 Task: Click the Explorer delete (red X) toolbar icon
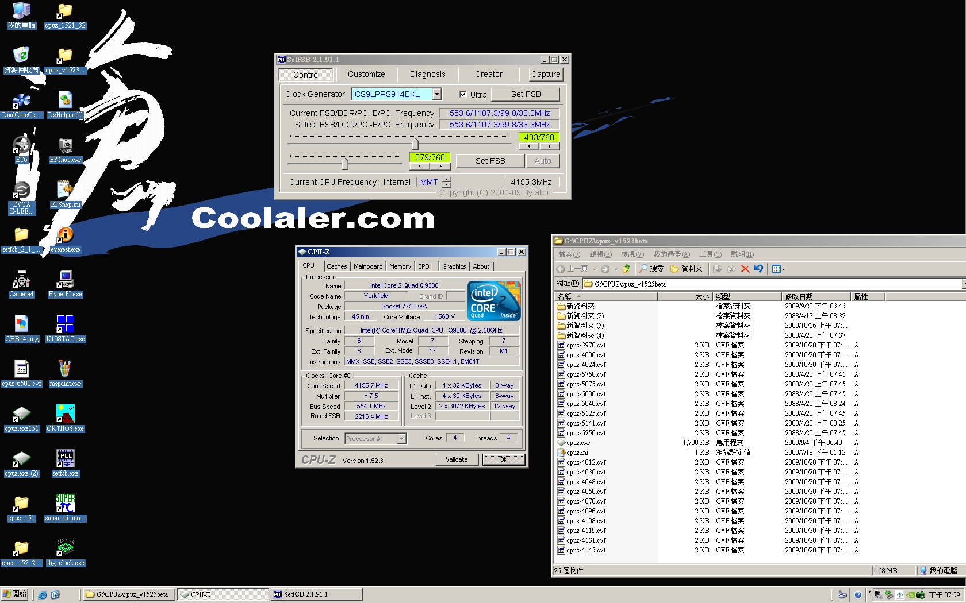click(745, 268)
